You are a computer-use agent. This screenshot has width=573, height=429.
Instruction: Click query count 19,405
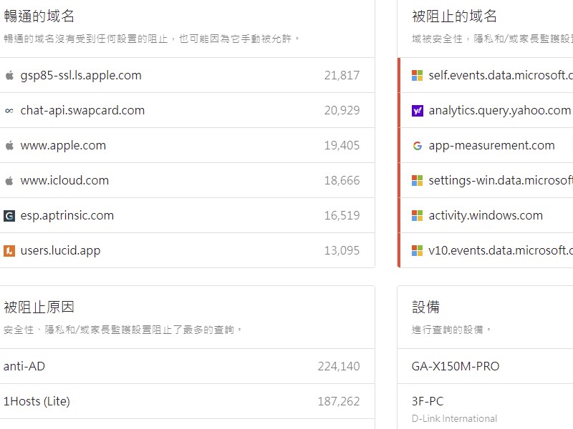pos(342,146)
